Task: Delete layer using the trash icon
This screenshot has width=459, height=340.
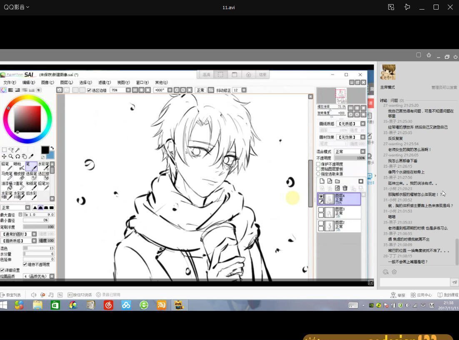Action: (345, 189)
